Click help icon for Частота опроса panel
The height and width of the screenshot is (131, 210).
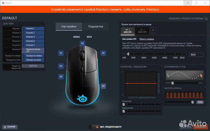[205, 87]
